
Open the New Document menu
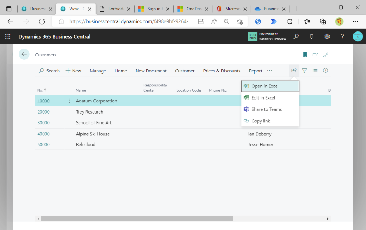151,71
